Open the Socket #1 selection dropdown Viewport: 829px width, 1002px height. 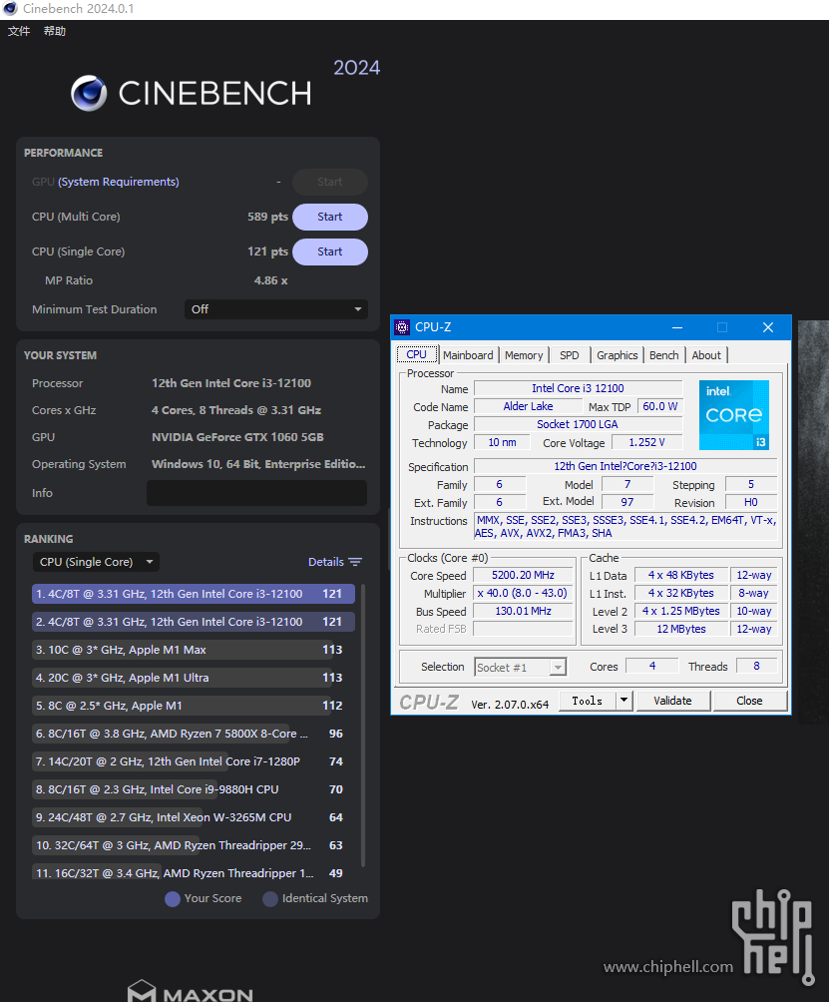point(521,667)
